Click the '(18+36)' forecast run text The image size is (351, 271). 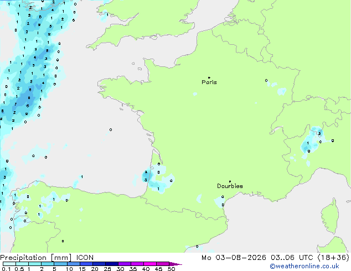tap(333, 258)
